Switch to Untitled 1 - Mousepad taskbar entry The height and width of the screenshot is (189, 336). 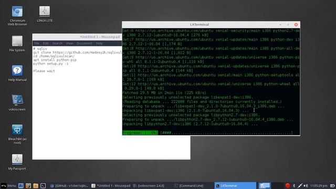click(x=111, y=185)
